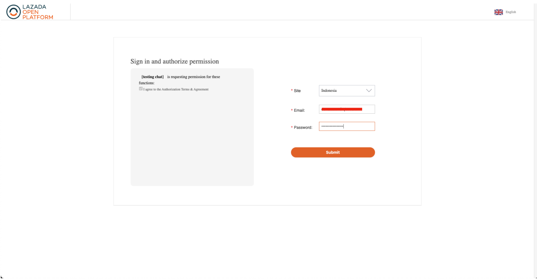Screen dimensions: 537x279
Task: Click the Lazada circular logo icon
Action: (14, 12)
